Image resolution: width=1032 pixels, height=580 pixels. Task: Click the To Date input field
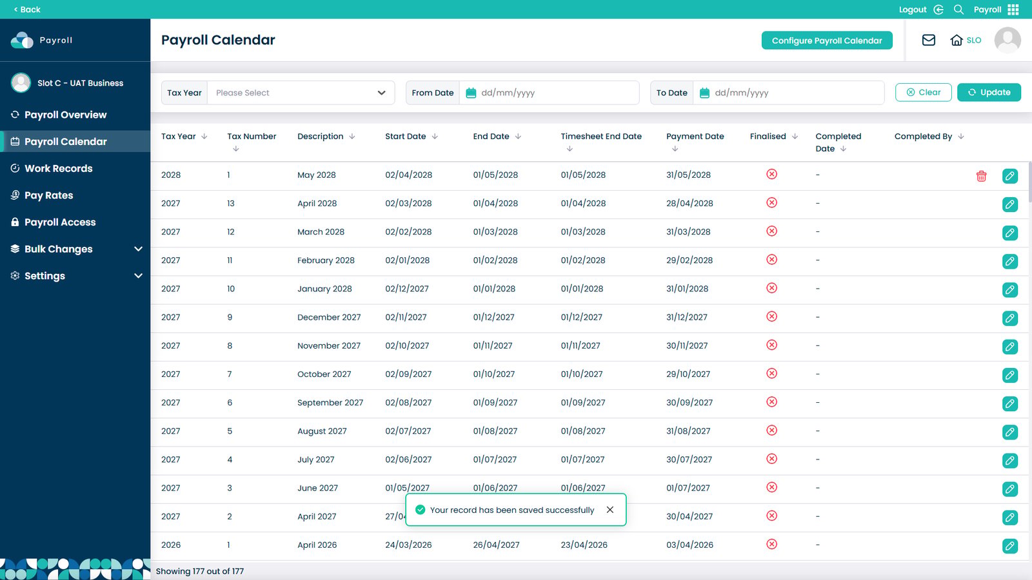click(788, 93)
